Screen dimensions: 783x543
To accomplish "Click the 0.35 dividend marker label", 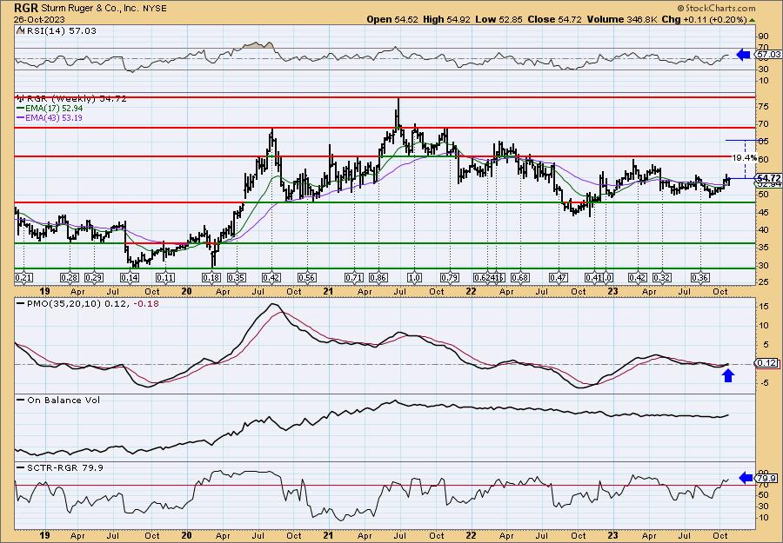I will [236, 277].
